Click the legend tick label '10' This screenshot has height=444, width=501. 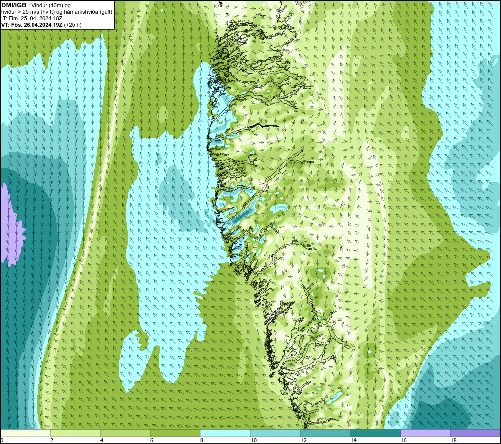coord(253,440)
